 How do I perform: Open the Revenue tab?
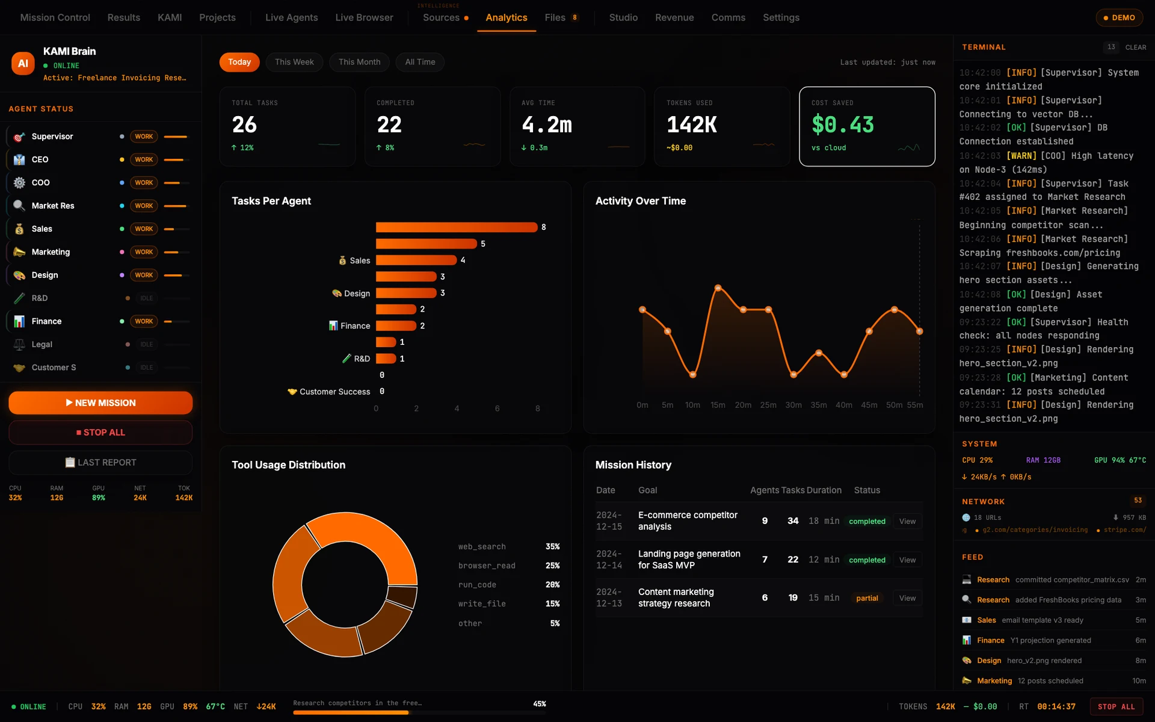pos(674,17)
